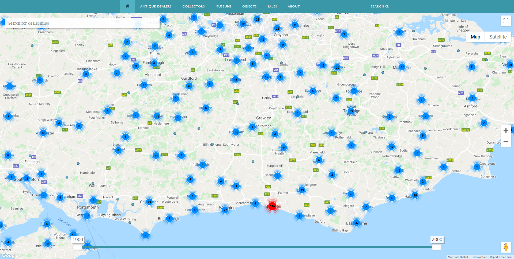This screenshot has height=259, width=514.
Task: Open the Winchester cluster marker showing 63
Action: click(43, 133)
